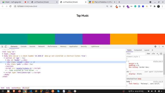Expand the padding shorthand property

pos(137,65)
